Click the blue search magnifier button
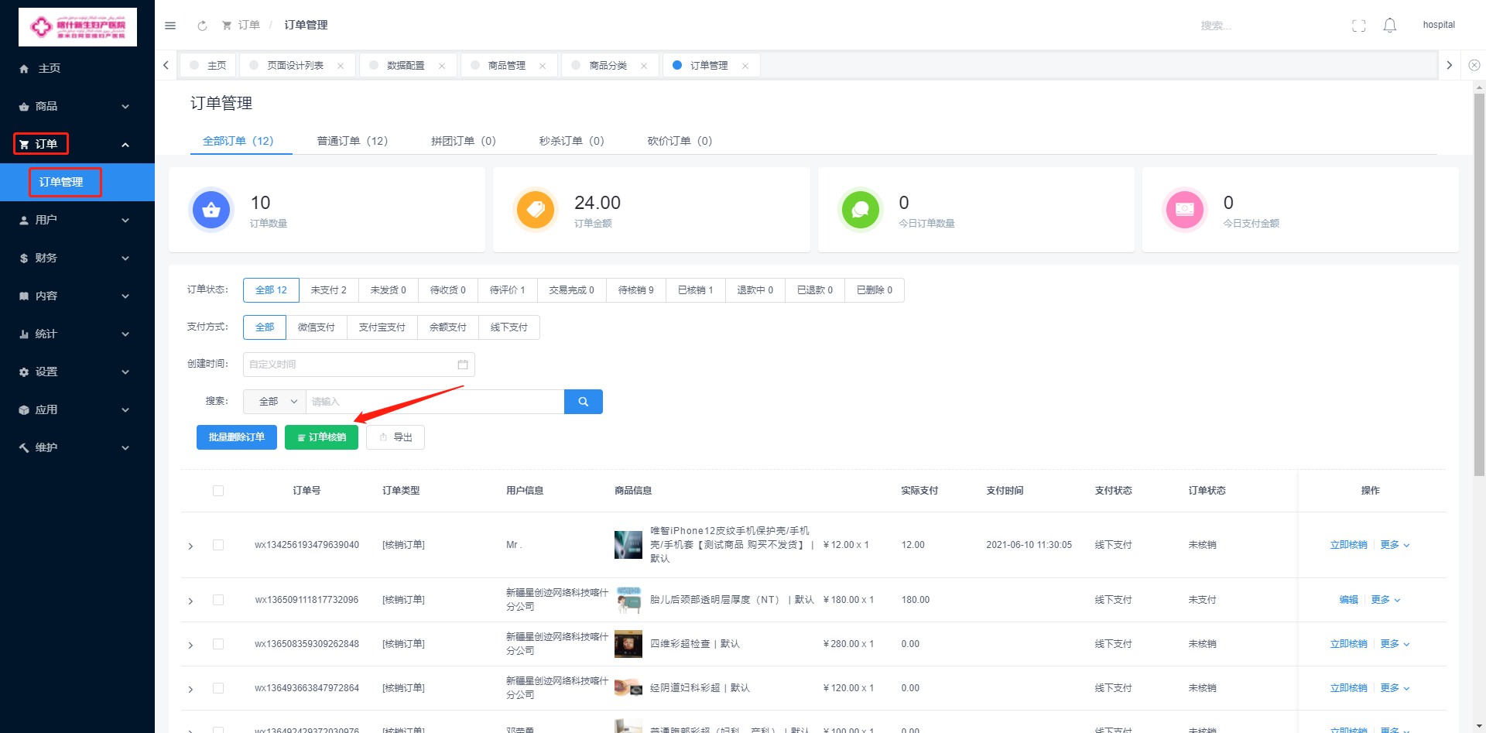 point(584,402)
